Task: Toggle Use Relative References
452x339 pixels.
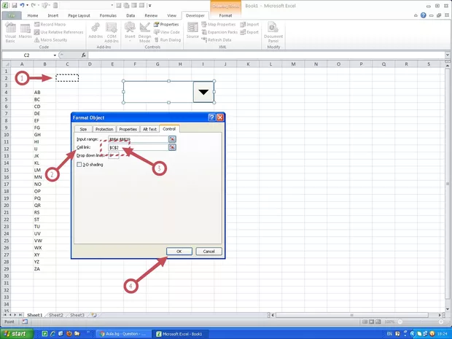Action: coord(59,32)
